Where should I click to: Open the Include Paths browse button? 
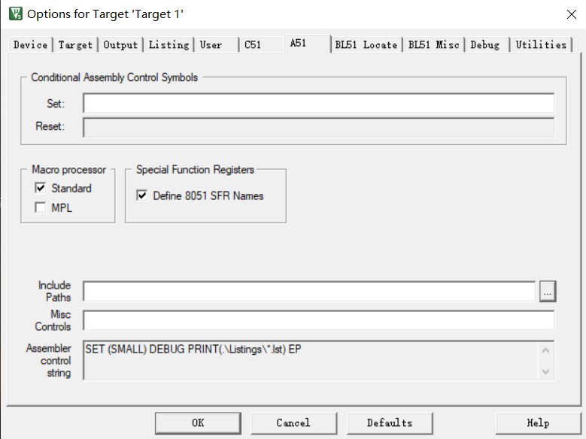[x=547, y=291]
